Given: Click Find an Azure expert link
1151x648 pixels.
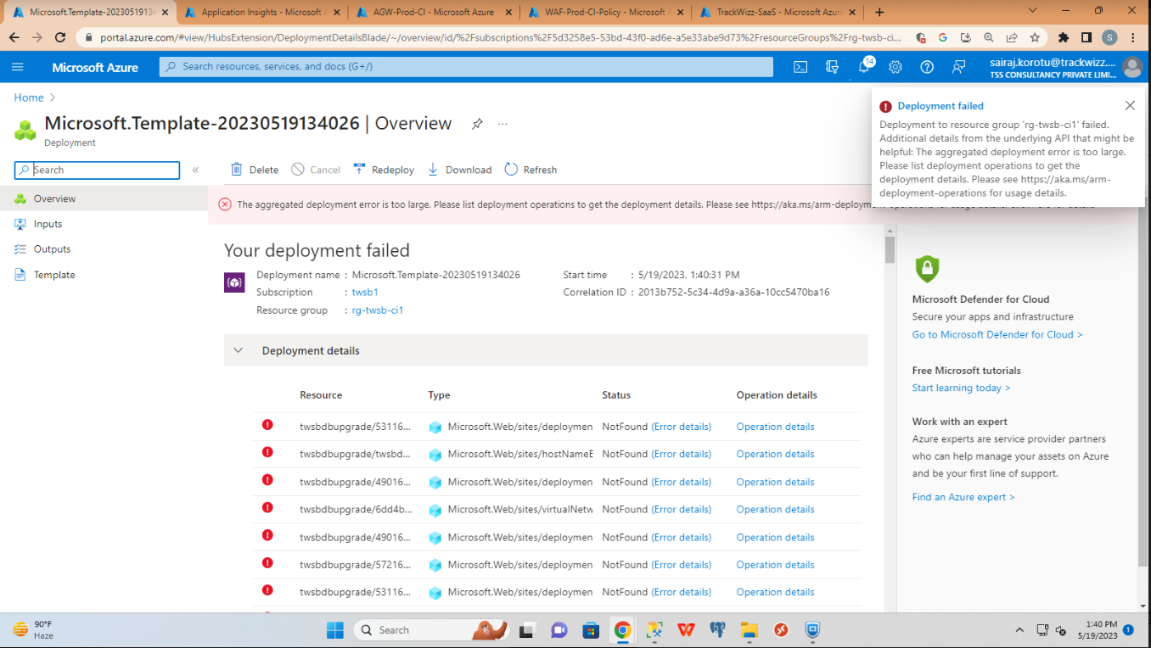Looking at the screenshot, I should click(963, 497).
